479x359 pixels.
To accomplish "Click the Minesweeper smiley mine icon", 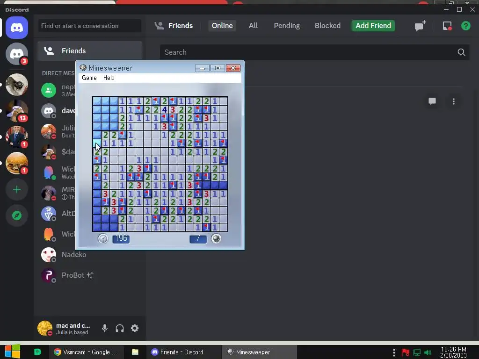I will pos(216,238).
